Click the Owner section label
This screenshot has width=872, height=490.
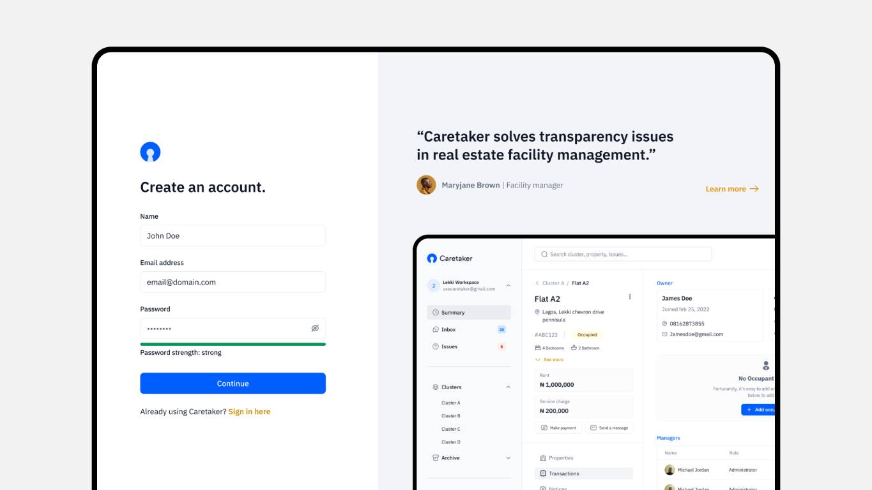click(x=664, y=283)
